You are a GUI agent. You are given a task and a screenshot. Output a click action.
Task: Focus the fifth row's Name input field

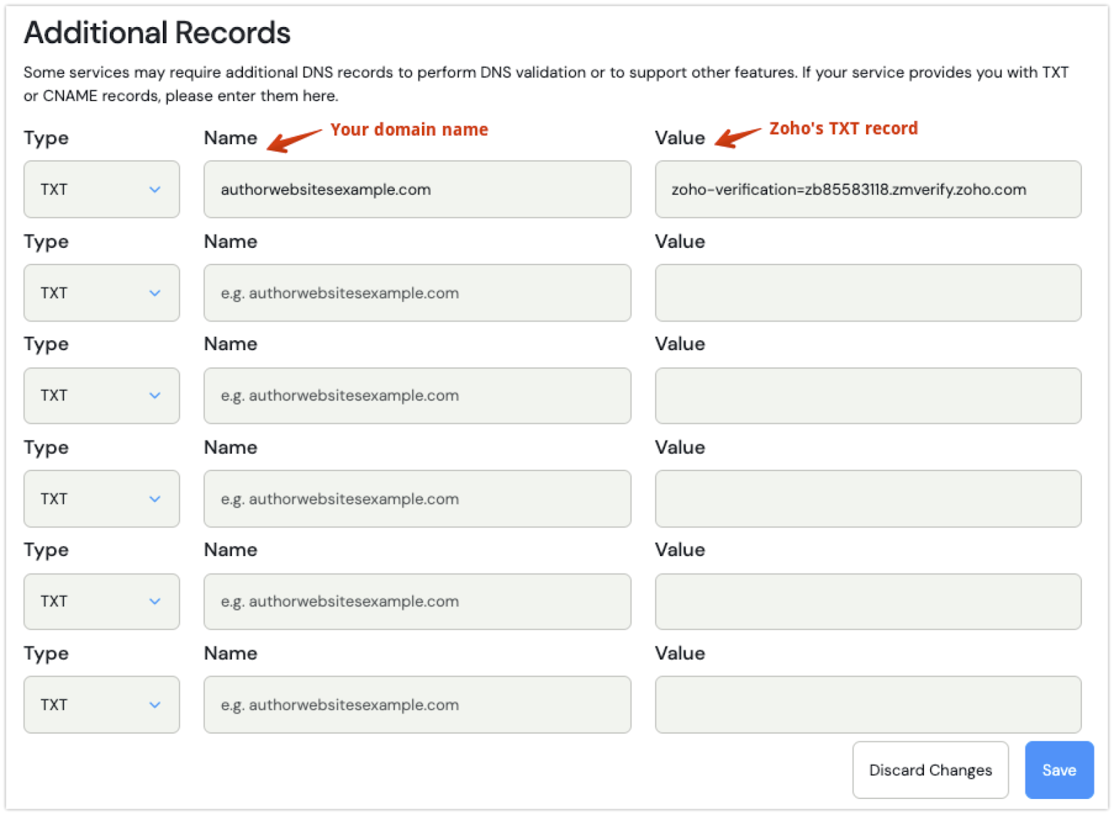417,601
